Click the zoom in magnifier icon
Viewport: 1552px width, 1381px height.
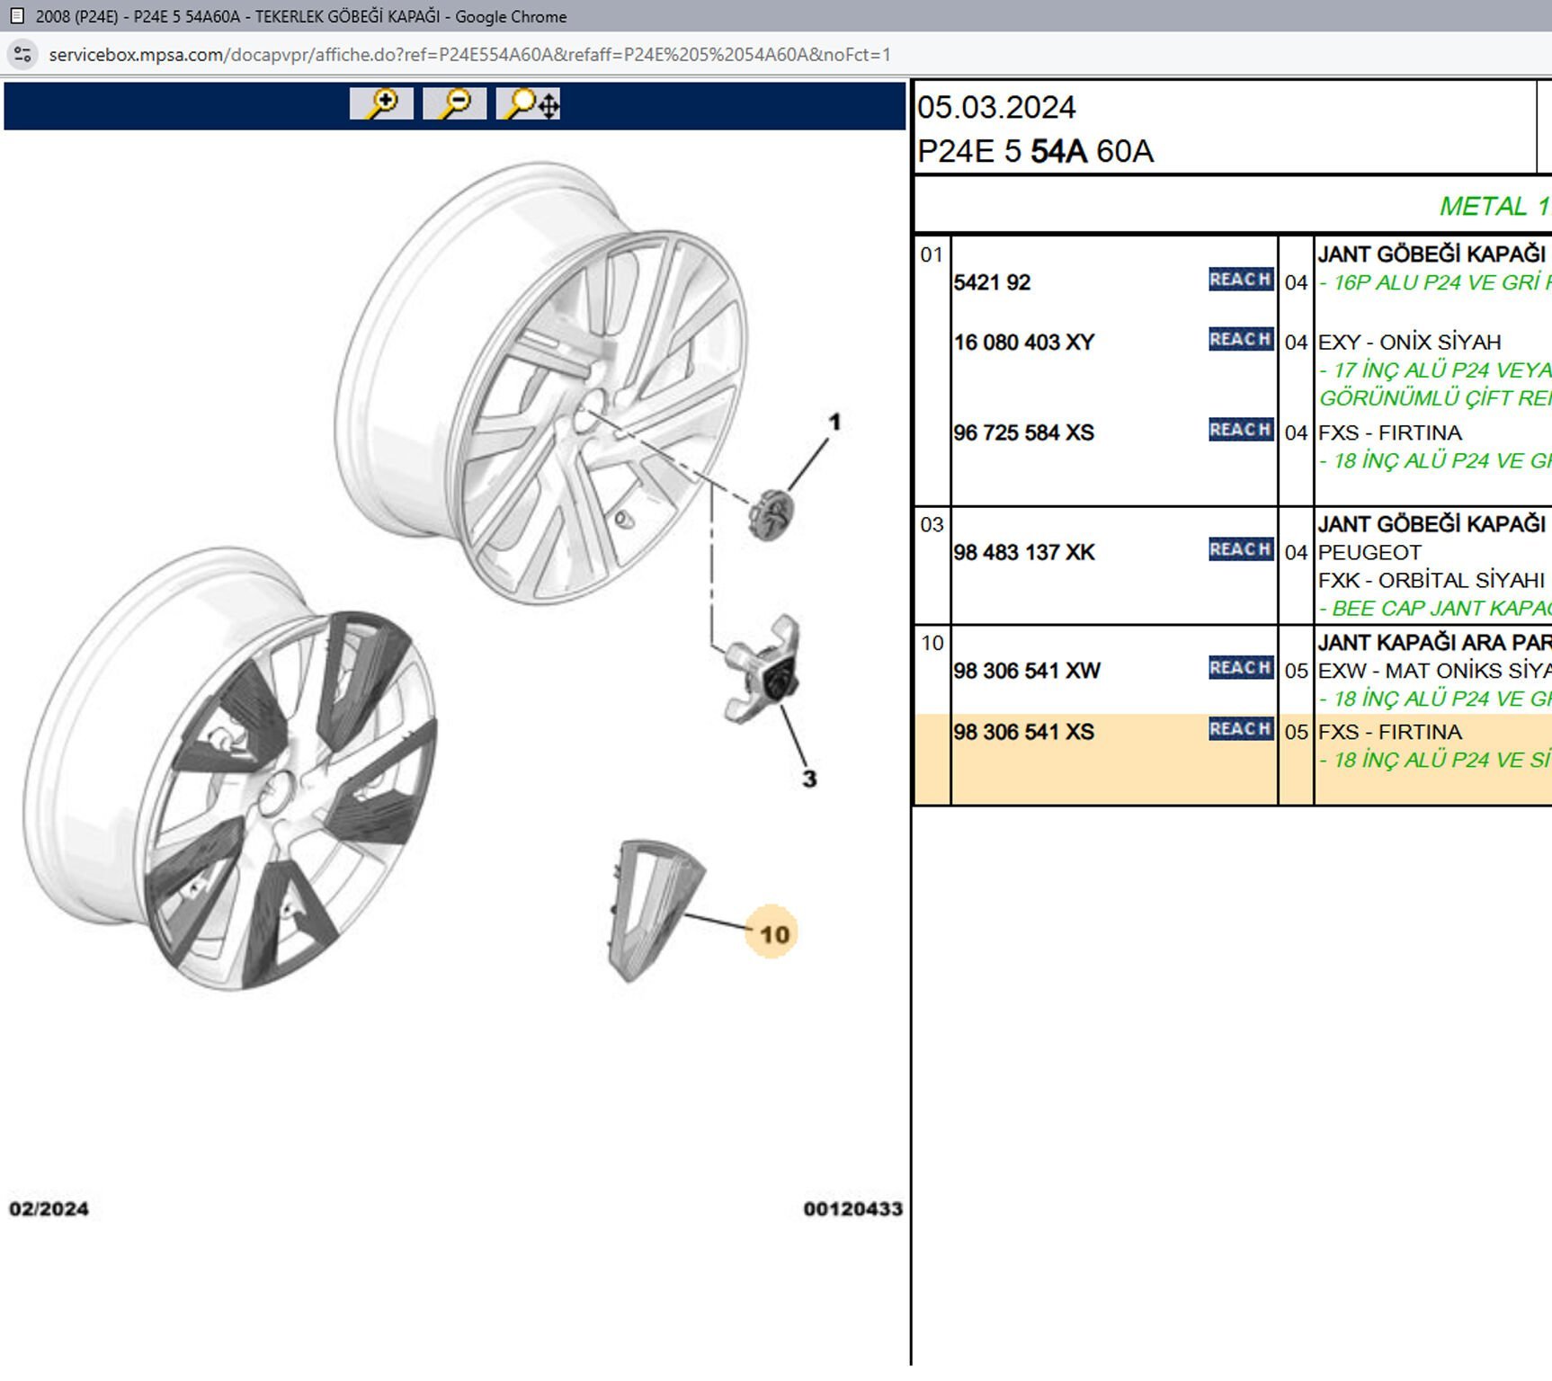[x=381, y=104]
